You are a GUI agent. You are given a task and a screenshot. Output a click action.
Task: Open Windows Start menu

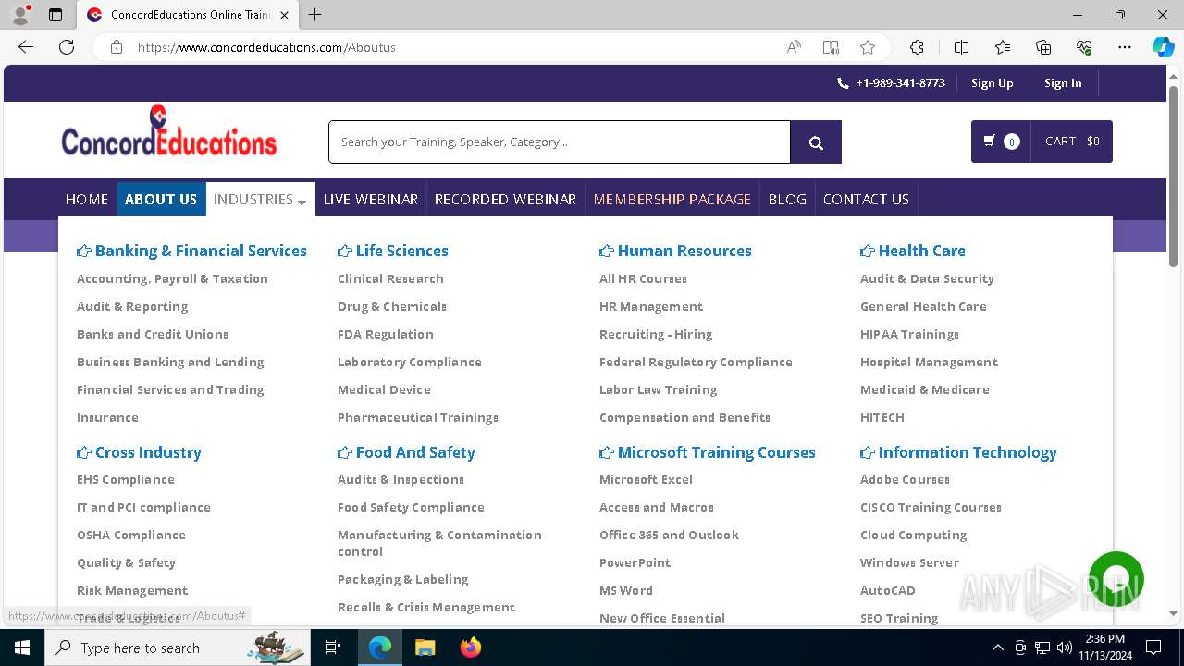pos(22,647)
